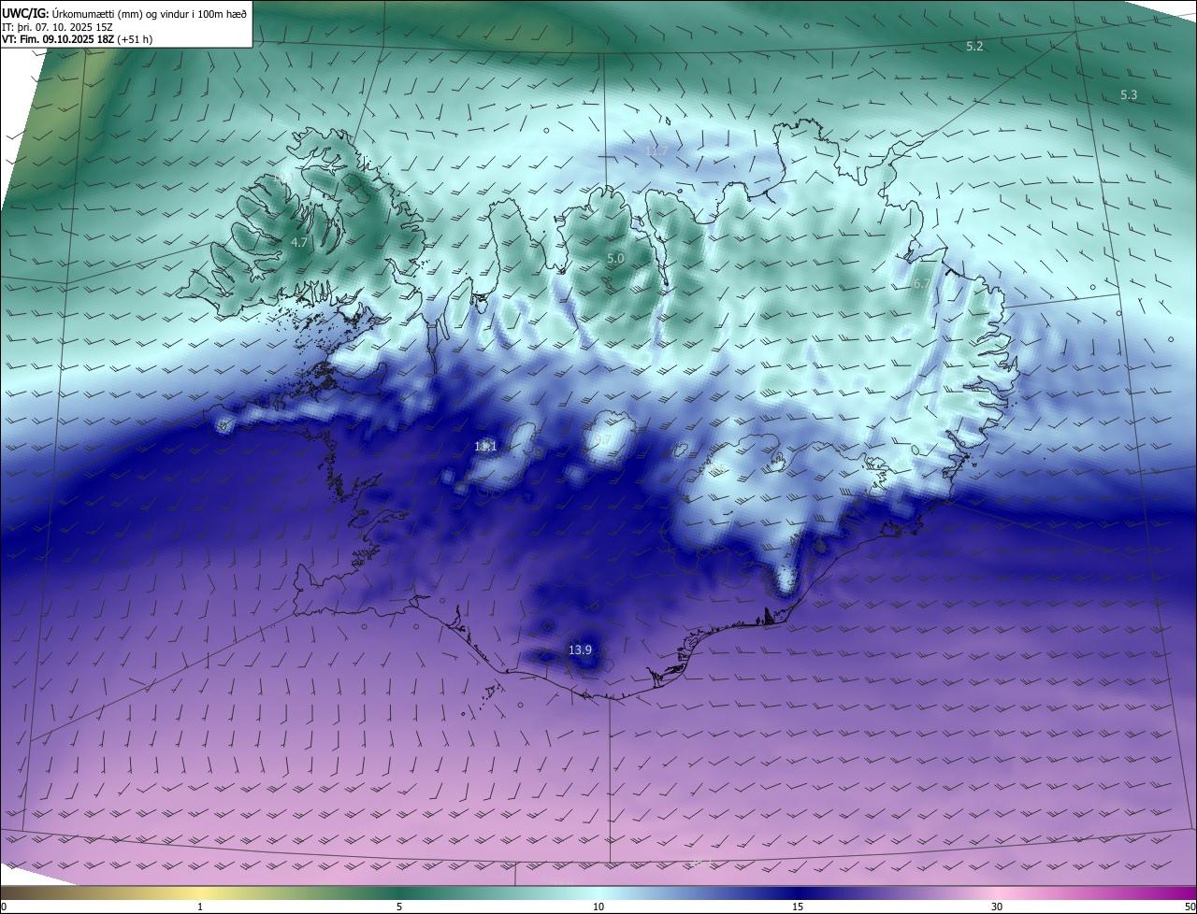Click the 15 tick on the color scale
The width and height of the screenshot is (1197, 914).
coord(798,907)
